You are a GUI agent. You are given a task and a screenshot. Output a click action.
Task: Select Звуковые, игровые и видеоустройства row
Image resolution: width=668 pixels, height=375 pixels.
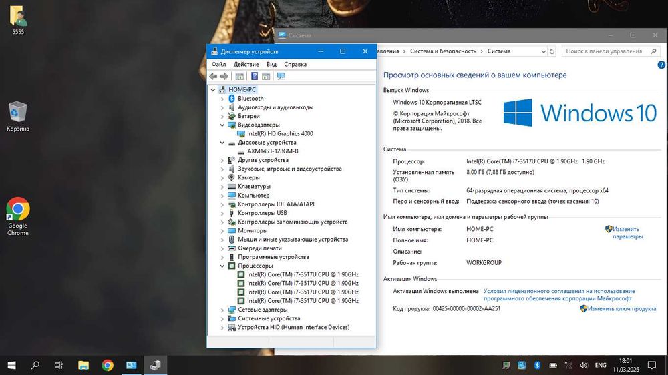pyautogui.click(x=290, y=169)
